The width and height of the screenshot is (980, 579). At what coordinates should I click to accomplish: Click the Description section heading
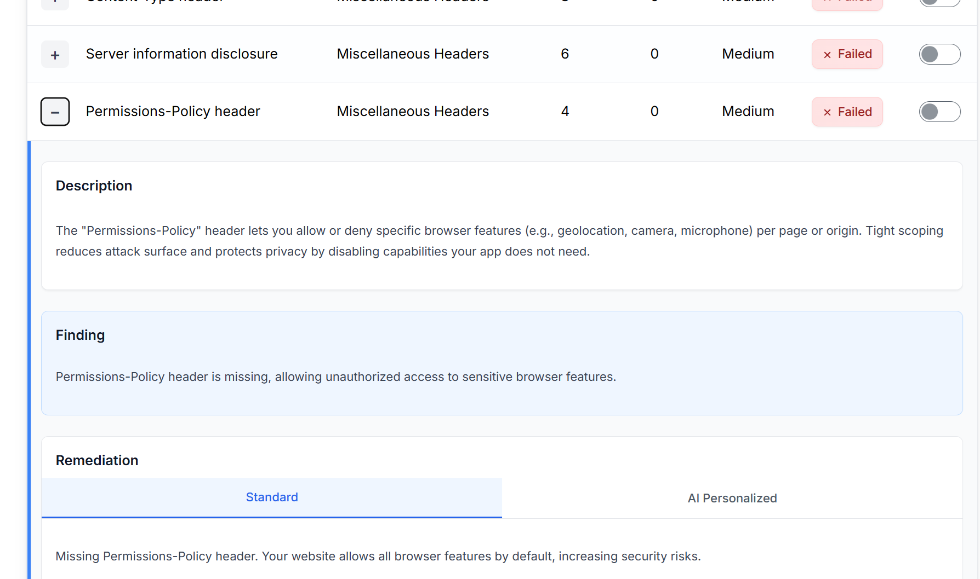[x=94, y=186]
